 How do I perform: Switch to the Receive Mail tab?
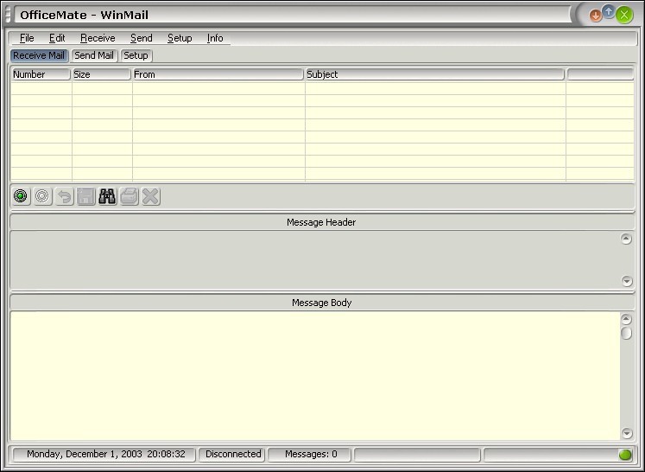[39, 55]
